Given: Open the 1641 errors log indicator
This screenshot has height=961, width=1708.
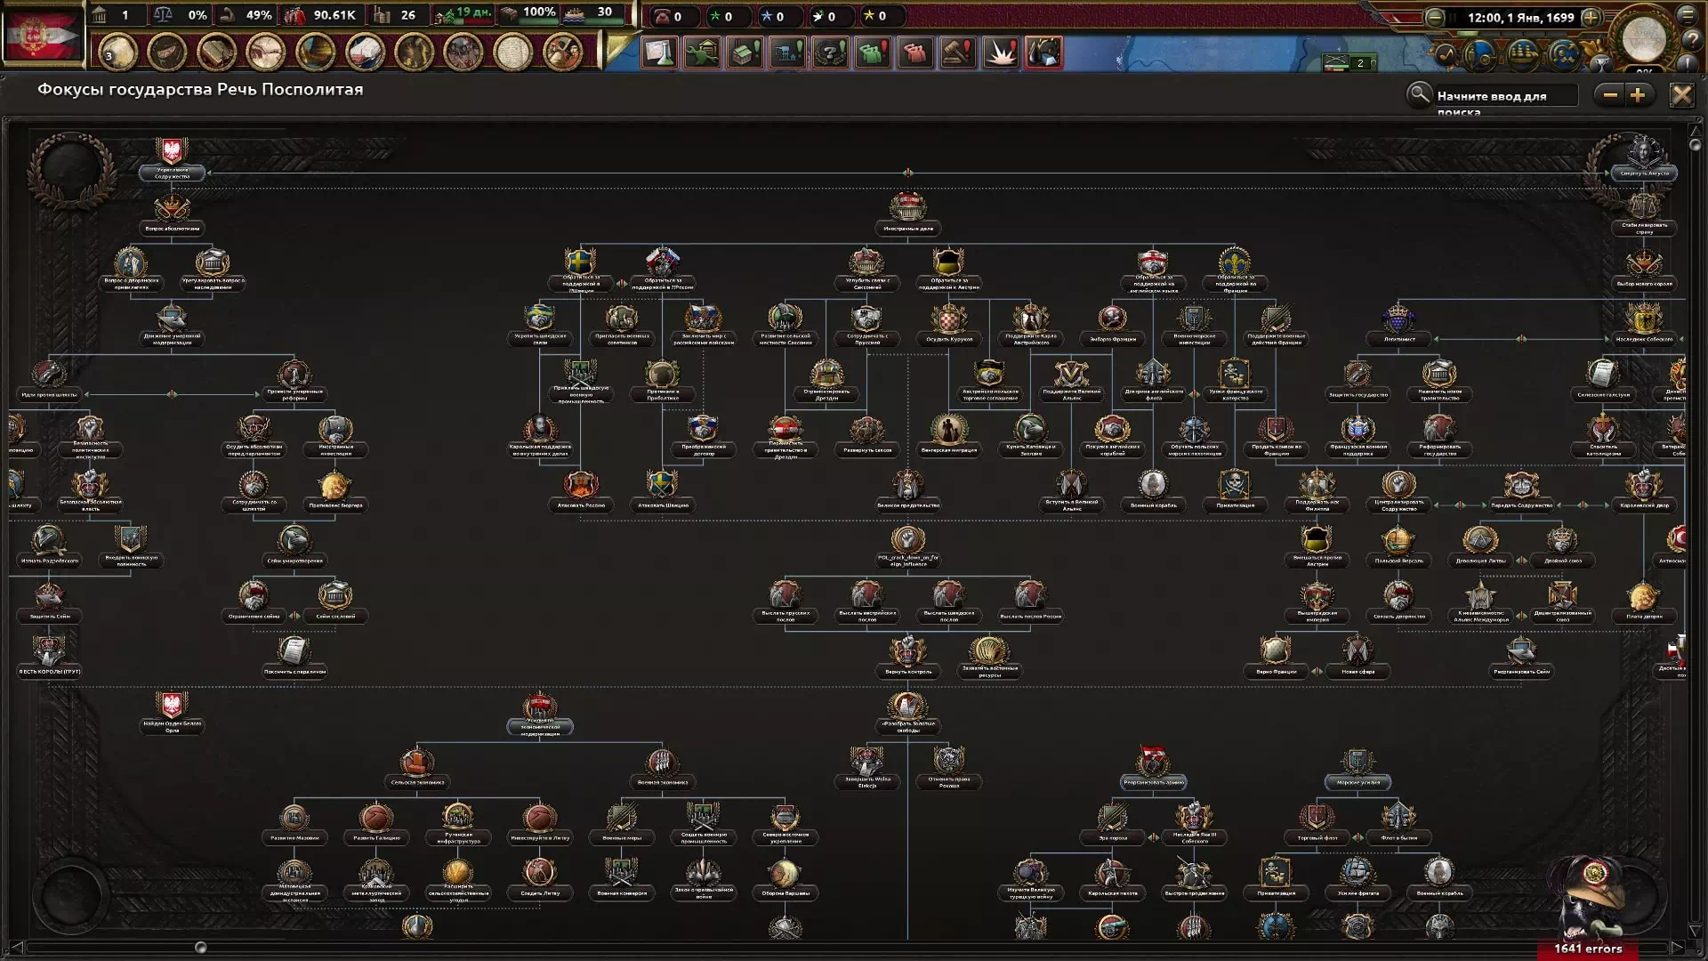Looking at the screenshot, I should (x=1588, y=949).
